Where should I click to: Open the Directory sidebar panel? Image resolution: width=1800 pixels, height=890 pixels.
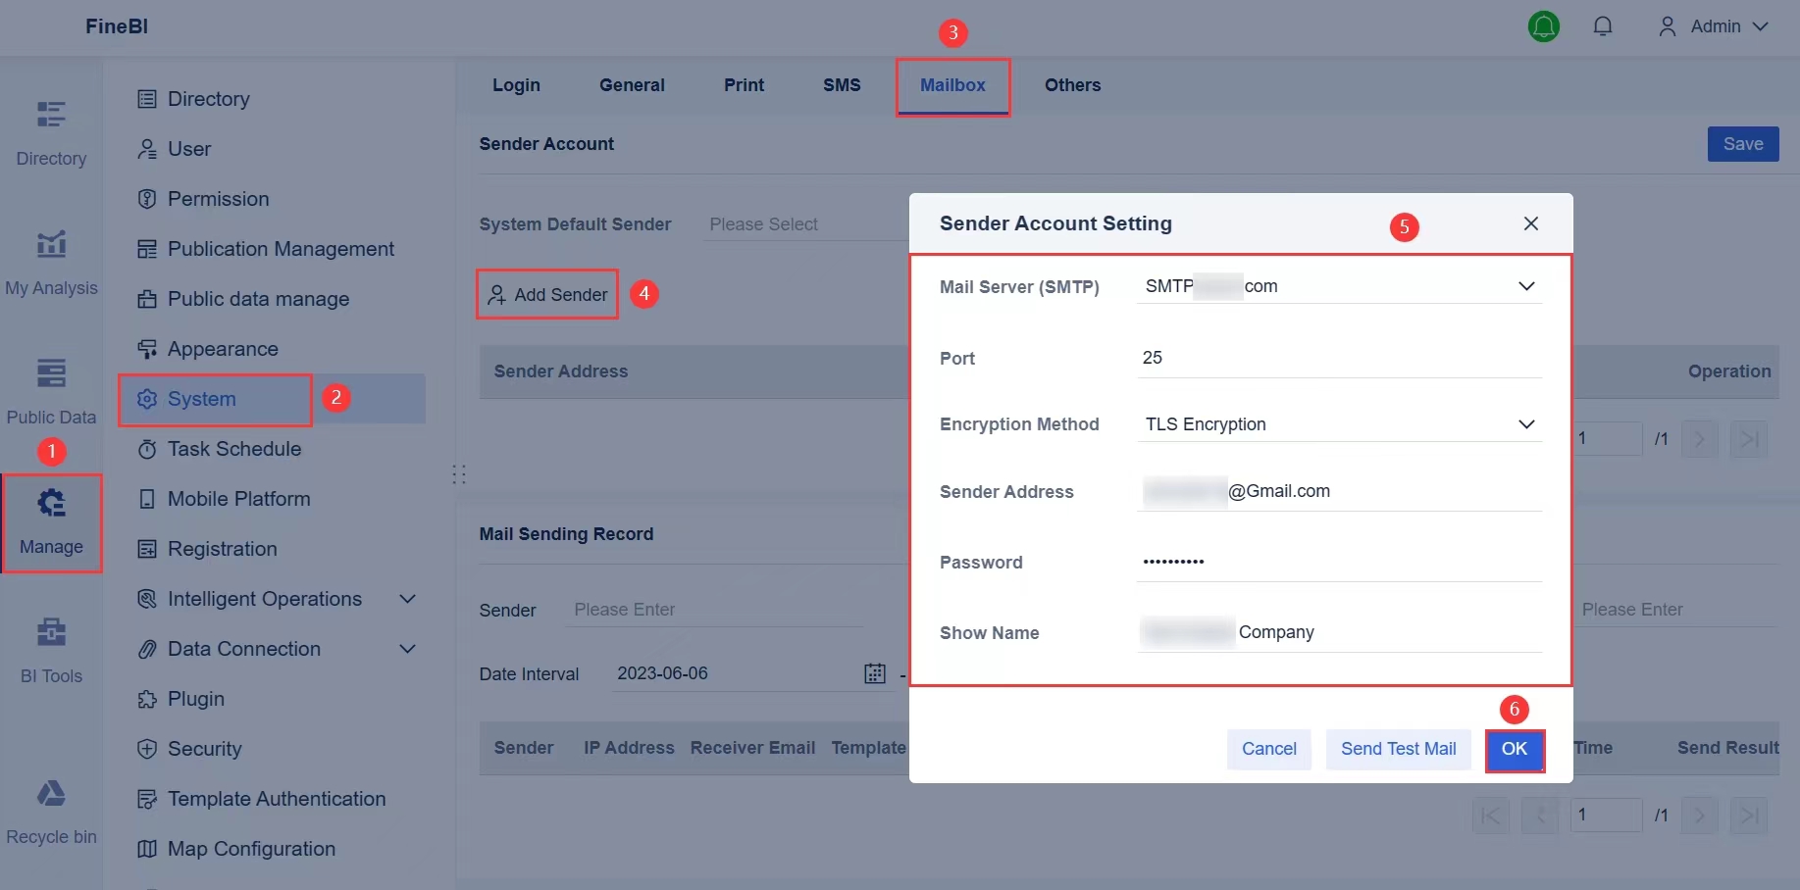51,134
